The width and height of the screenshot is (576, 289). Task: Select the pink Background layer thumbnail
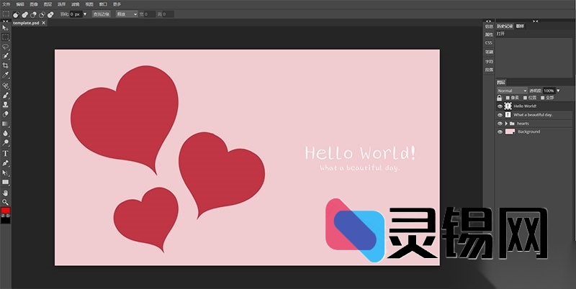(x=510, y=132)
